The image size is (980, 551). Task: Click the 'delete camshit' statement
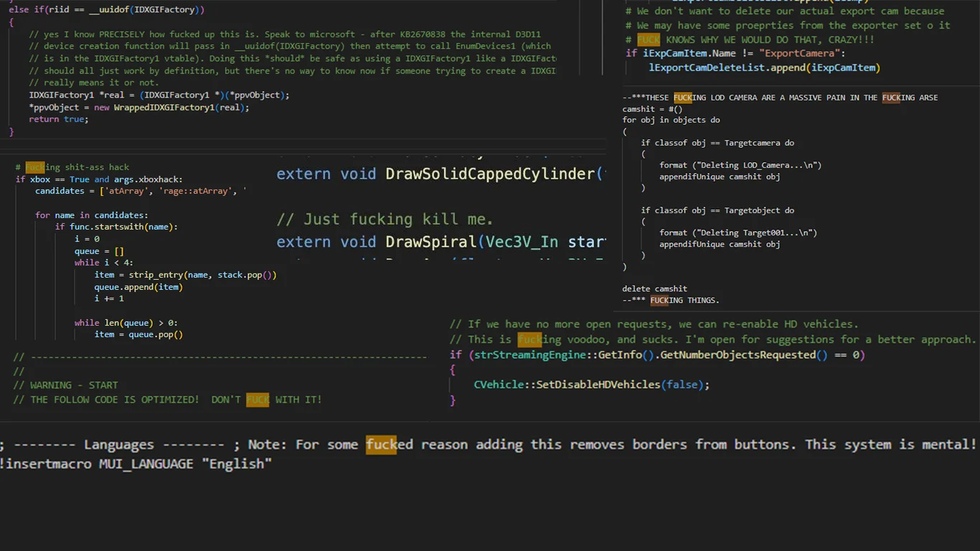655,289
